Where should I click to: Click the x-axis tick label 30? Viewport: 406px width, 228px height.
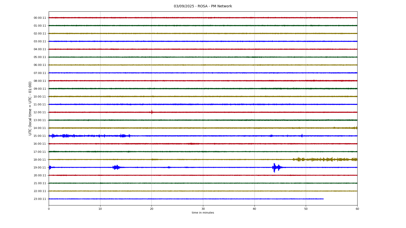click(203, 209)
